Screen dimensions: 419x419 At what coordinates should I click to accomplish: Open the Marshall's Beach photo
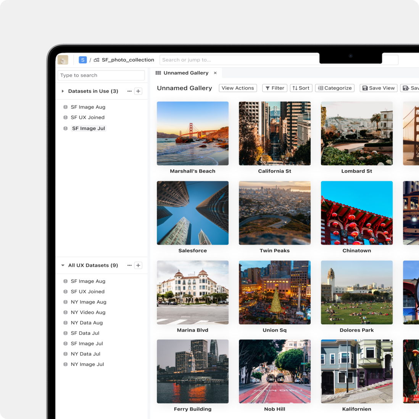[x=193, y=133]
